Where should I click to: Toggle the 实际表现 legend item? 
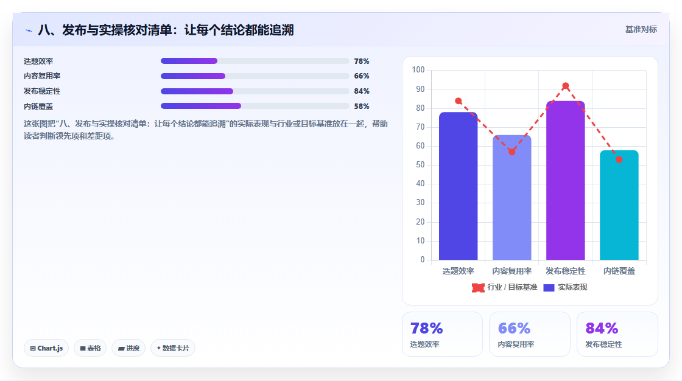point(566,287)
